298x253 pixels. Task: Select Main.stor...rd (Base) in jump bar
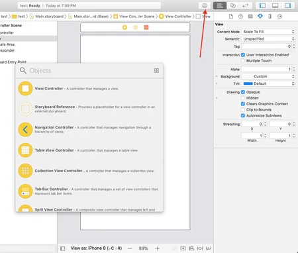(x=88, y=17)
